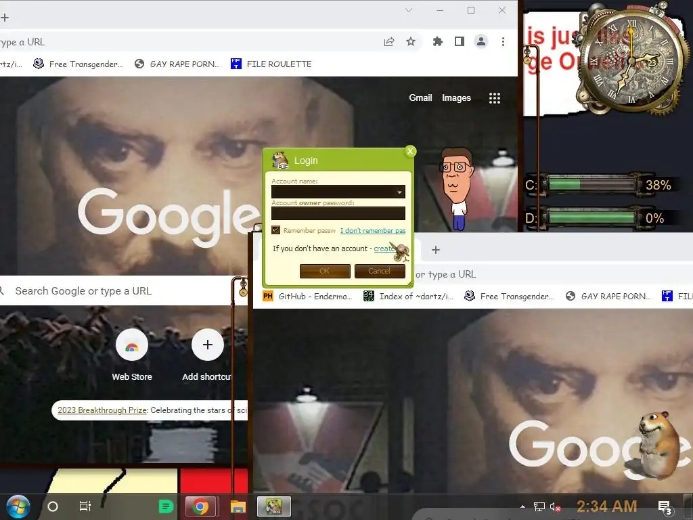Open Free Transgender bookmark in top Chrome window
This screenshot has width=693, height=520.
click(78, 64)
